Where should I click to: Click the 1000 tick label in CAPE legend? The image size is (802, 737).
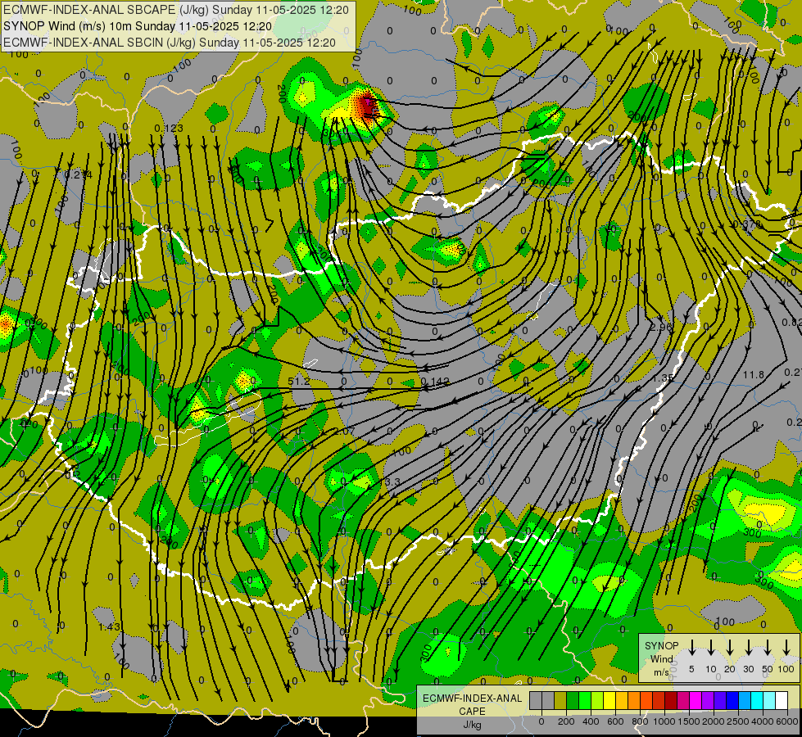tap(664, 721)
